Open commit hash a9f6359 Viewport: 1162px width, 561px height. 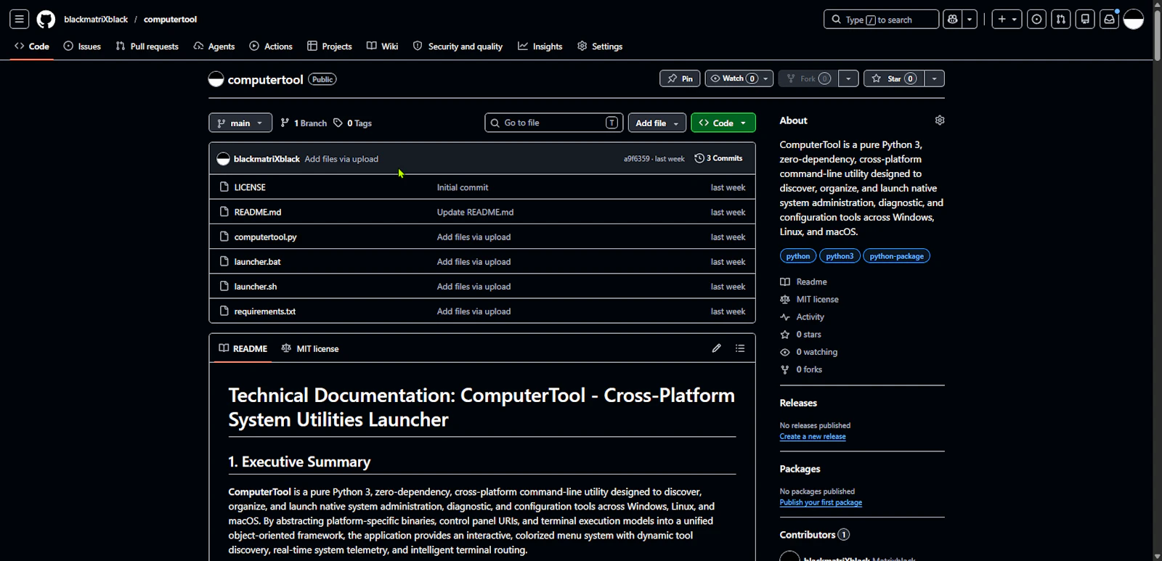point(637,159)
